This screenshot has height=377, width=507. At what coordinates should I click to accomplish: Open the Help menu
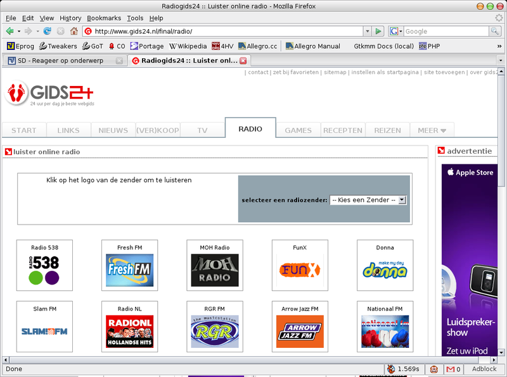coord(156,18)
